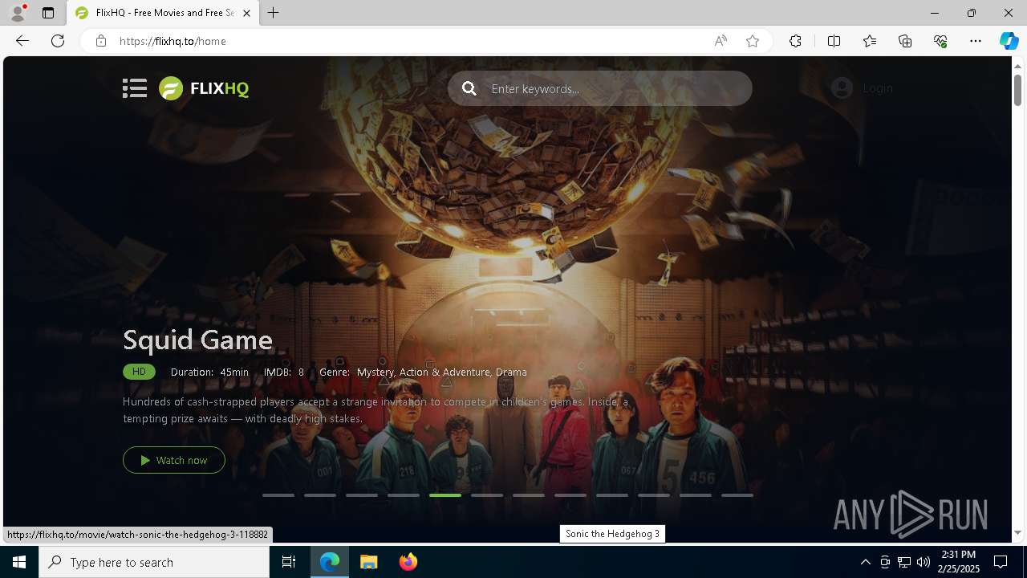The width and height of the screenshot is (1027, 578).
Task: Open the Copilot sidebar
Action: pyautogui.click(x=1009, y=41)
